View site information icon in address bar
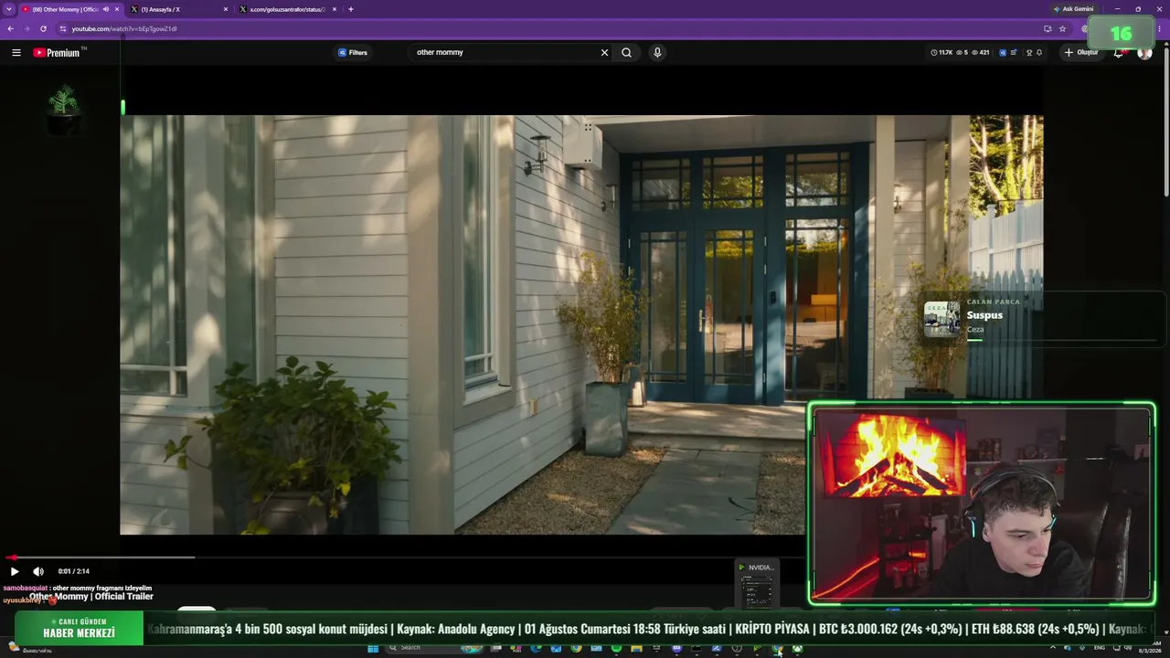 (63, 28)
